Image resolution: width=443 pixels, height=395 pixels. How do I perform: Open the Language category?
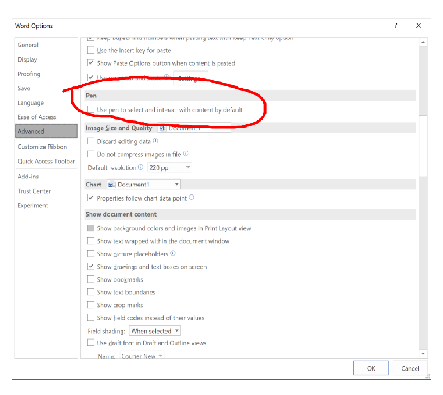tap(46, 102)
